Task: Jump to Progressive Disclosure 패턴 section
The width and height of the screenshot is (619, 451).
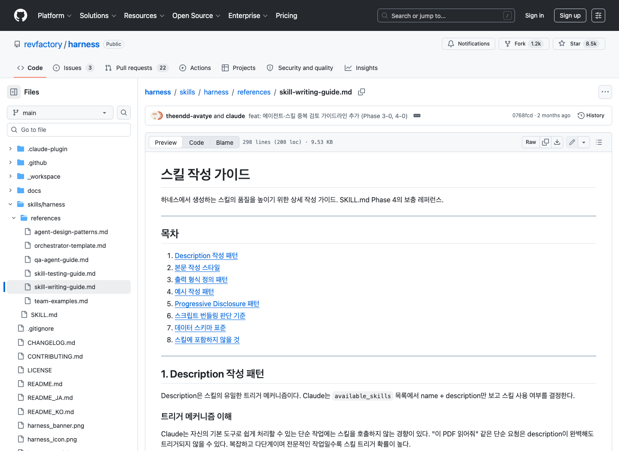Action: pyautogui.click(x=217, y=304)
